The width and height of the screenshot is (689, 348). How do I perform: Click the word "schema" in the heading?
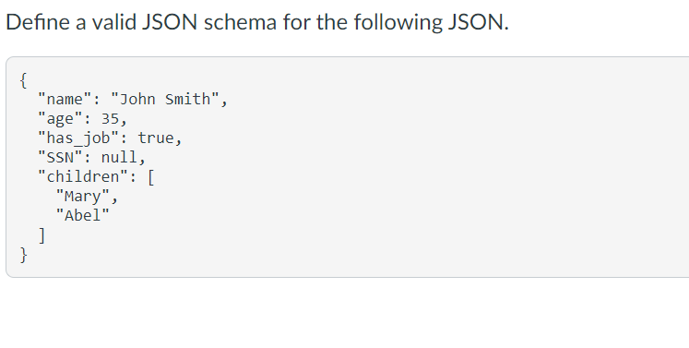(240, 21)
